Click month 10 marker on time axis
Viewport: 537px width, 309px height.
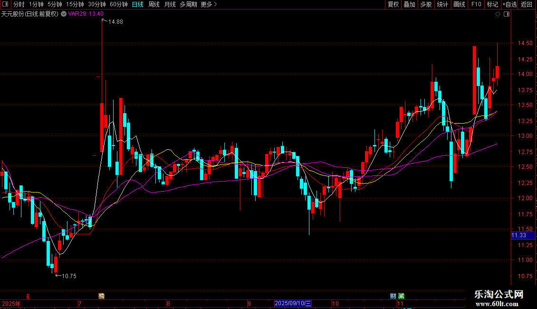tap(336, 303)
